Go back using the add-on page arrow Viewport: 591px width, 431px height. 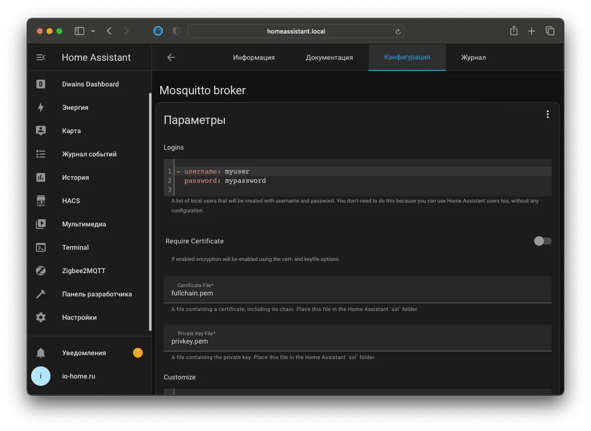tap(171, 57)
